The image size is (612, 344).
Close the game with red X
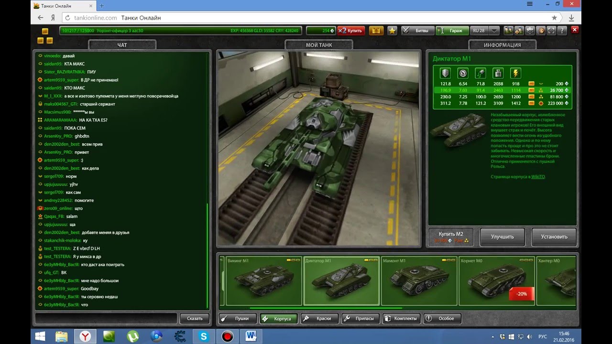pyautogui.click(x=575, y=30)
